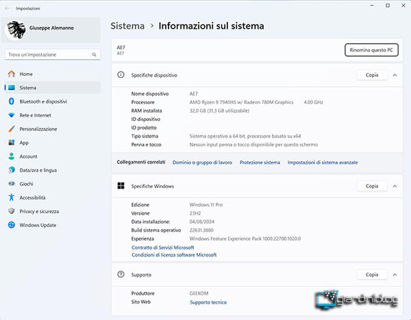The image size is (411, 320).
Task: Select the Nessun input penna o tocco text
Action: point(253,145)
